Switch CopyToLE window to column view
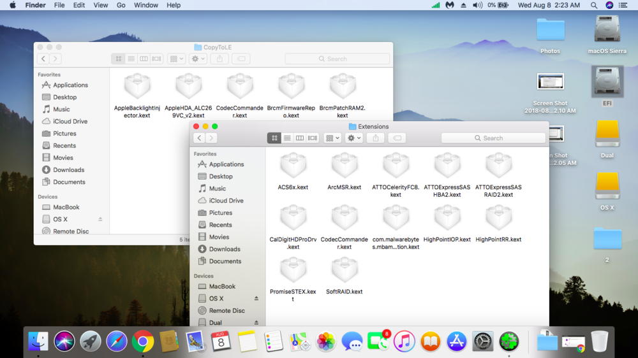 (144, 59)
